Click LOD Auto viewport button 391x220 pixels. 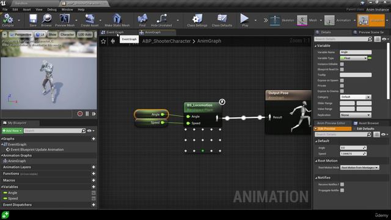point(85,34)
